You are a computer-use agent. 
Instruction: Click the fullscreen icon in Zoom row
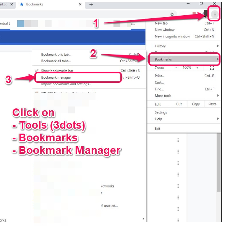(212, 68)
